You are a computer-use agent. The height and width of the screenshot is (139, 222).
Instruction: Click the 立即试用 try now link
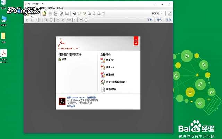coord(71,106)
